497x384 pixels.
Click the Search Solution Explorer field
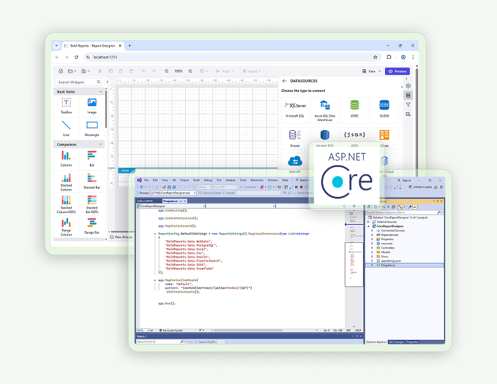pos(404,212)
